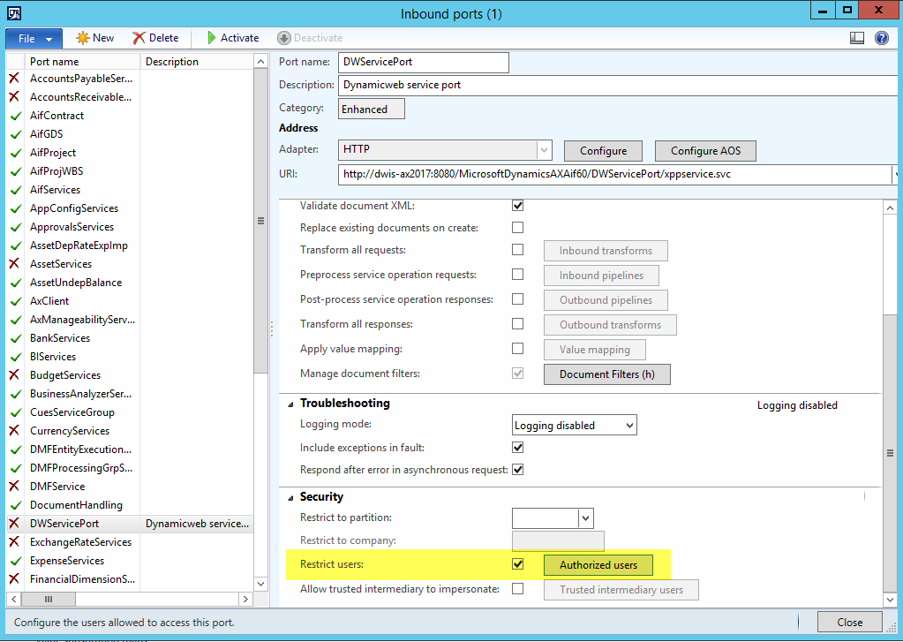Click the application icon in title bar
The height and width of the screenshot is (642, 903).
point(15,13)
